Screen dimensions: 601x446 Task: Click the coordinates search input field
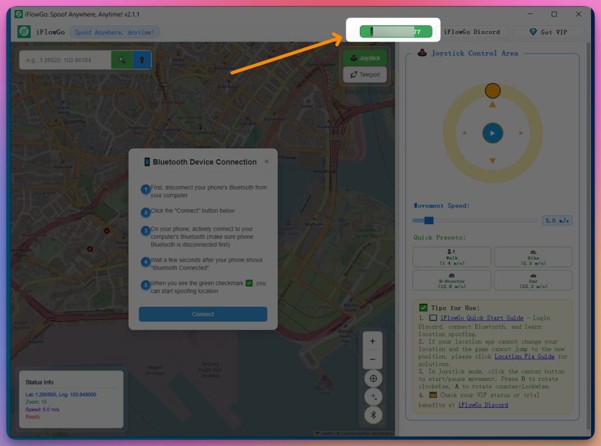[x=65, y=60]
